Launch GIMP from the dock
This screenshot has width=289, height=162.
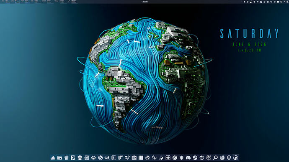click(x=107, y=157)
